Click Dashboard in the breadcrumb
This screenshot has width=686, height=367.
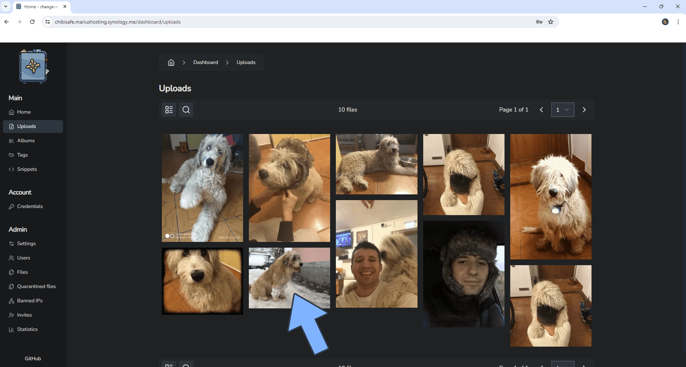[x=206, y=62]
